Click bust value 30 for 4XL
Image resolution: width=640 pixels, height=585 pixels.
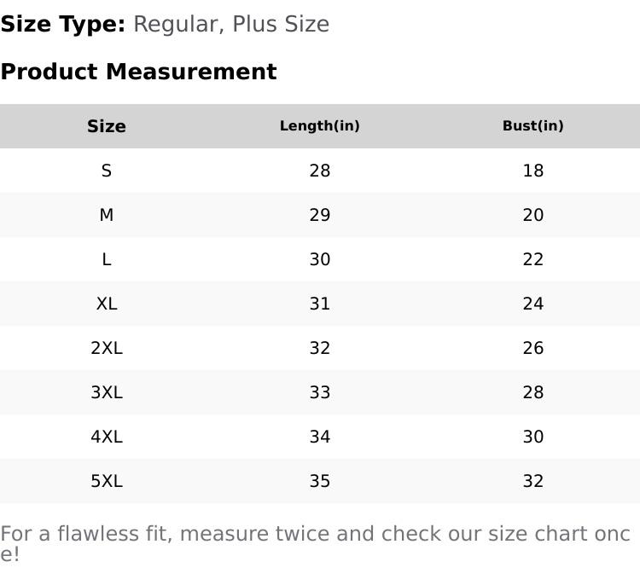click(x=533, y=437)
